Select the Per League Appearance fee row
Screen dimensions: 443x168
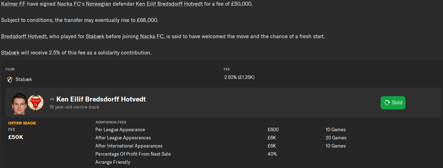click(120, 130)
